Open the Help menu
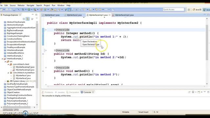Screen dimensions: 210x118 [x=69, y=5]
